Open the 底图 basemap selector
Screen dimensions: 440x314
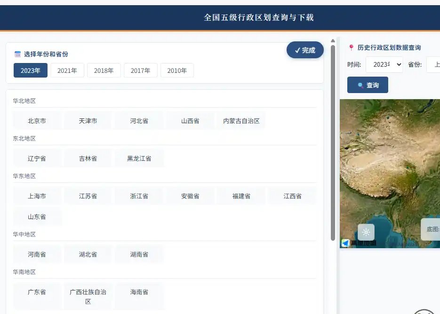coord(431,229)
